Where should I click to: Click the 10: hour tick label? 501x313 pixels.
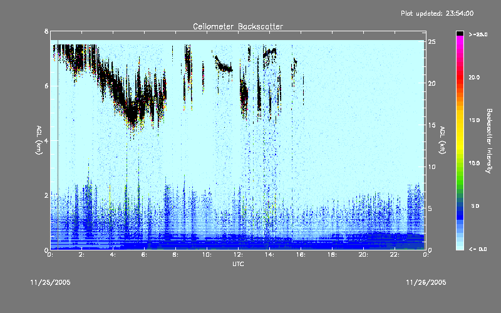(x=207, y=255)
